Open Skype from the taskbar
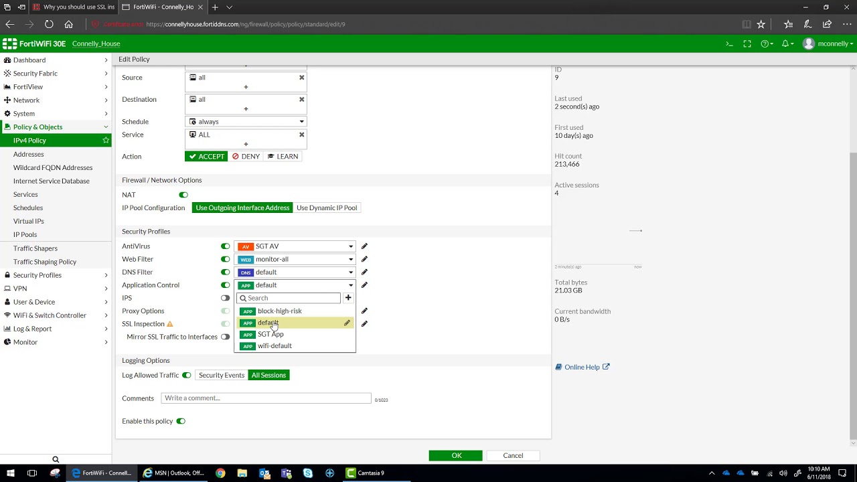The width and height of the screenshot is (857, 482). click(x=307, y=473)
